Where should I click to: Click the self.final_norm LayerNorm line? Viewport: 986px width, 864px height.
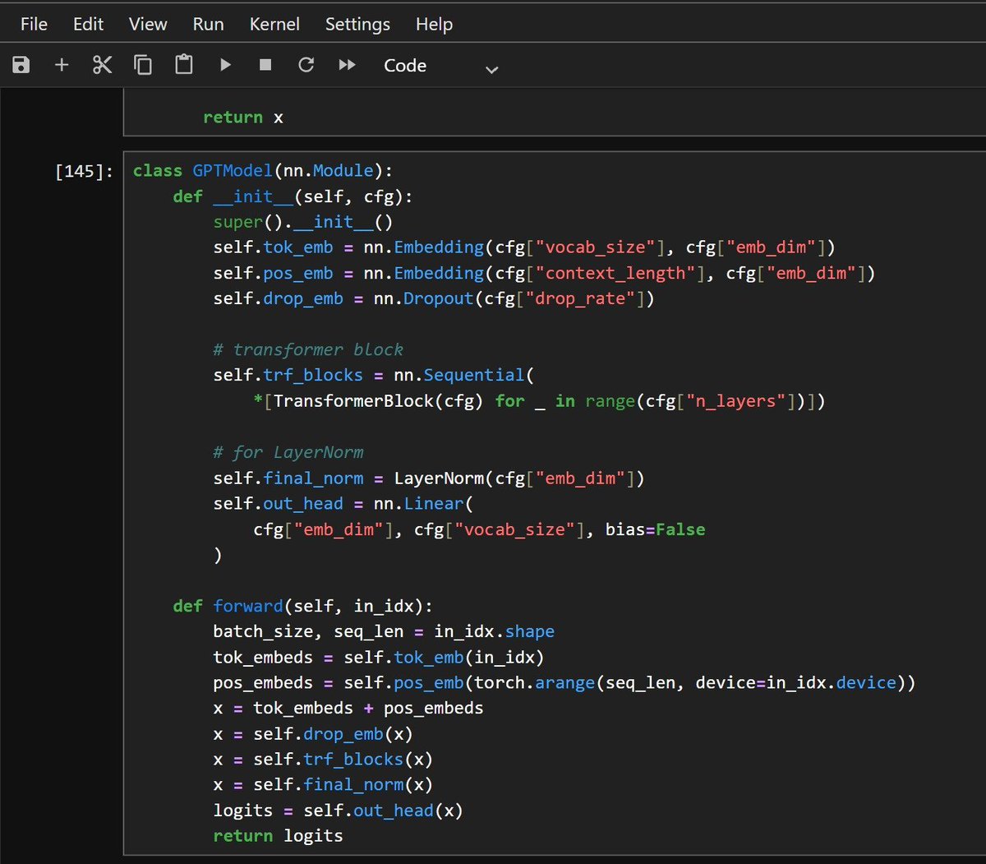pos(429,478)
